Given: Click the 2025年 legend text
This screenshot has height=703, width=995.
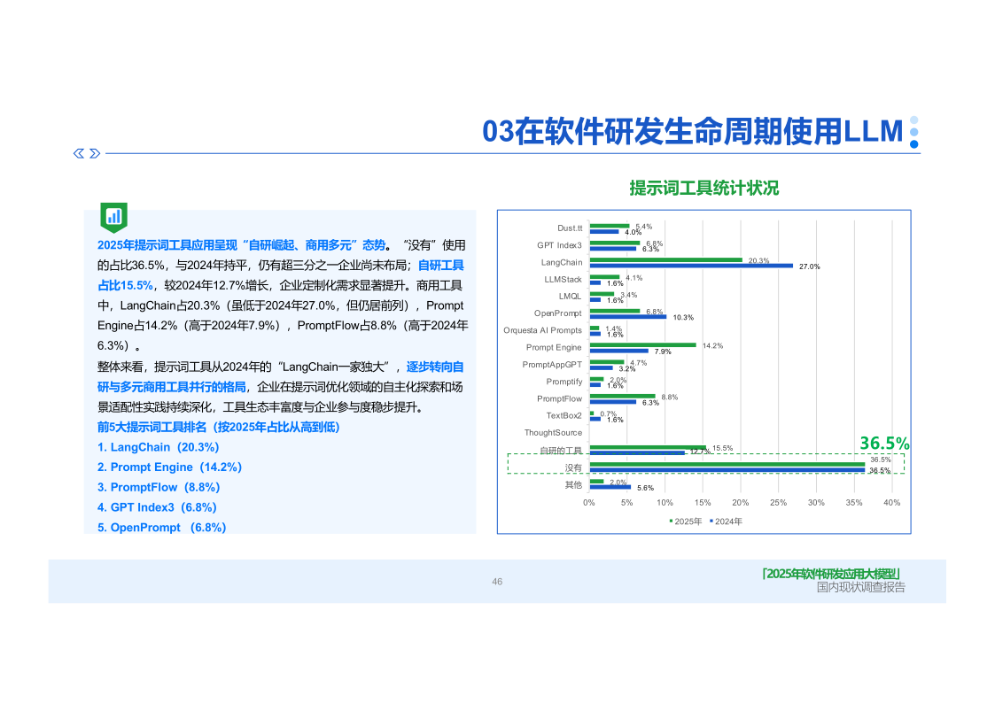Looking at the screenshot, I should (x=688, y=521).
